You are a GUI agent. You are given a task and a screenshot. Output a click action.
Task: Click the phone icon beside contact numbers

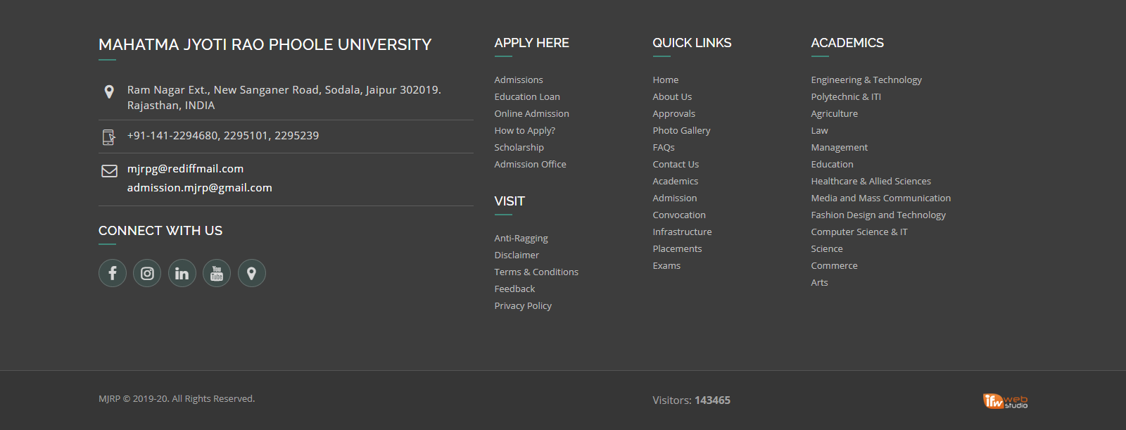coord(109,137)
